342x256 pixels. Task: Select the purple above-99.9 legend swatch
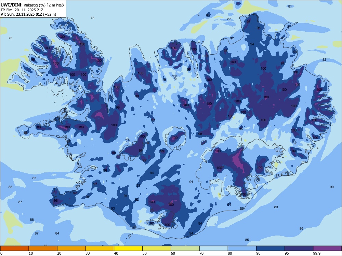[x=327, y=248]
